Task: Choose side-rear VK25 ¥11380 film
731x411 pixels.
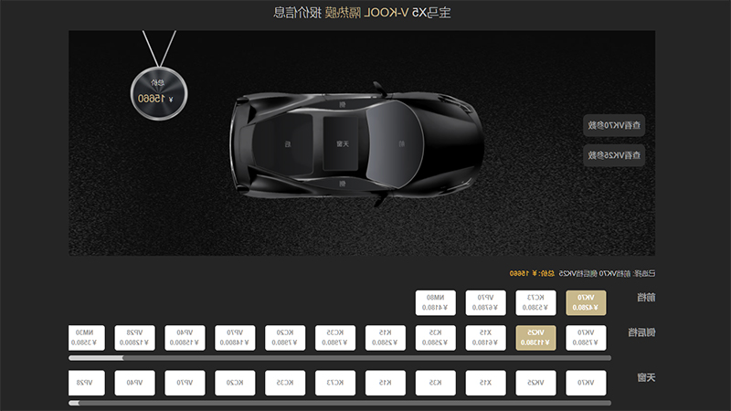Action: [535, 338]
